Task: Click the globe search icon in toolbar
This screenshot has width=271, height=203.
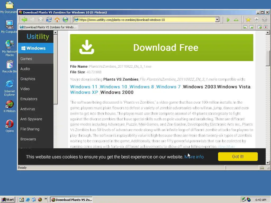Action: [x=65, y=20]
